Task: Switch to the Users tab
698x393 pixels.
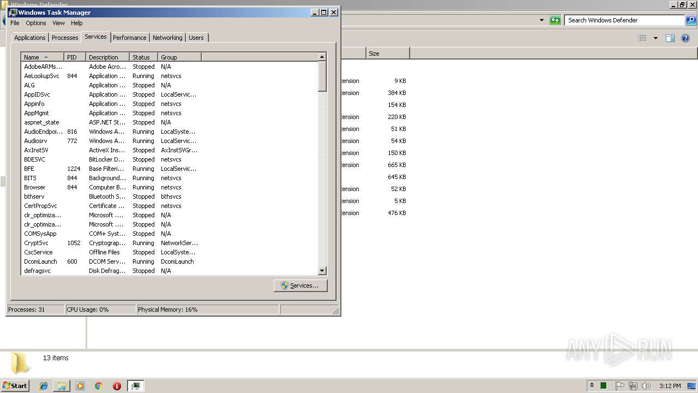Action: tap(196, 38)
